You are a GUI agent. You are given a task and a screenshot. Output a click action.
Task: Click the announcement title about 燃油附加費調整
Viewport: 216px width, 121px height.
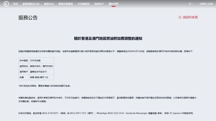[x=108, y=38]
